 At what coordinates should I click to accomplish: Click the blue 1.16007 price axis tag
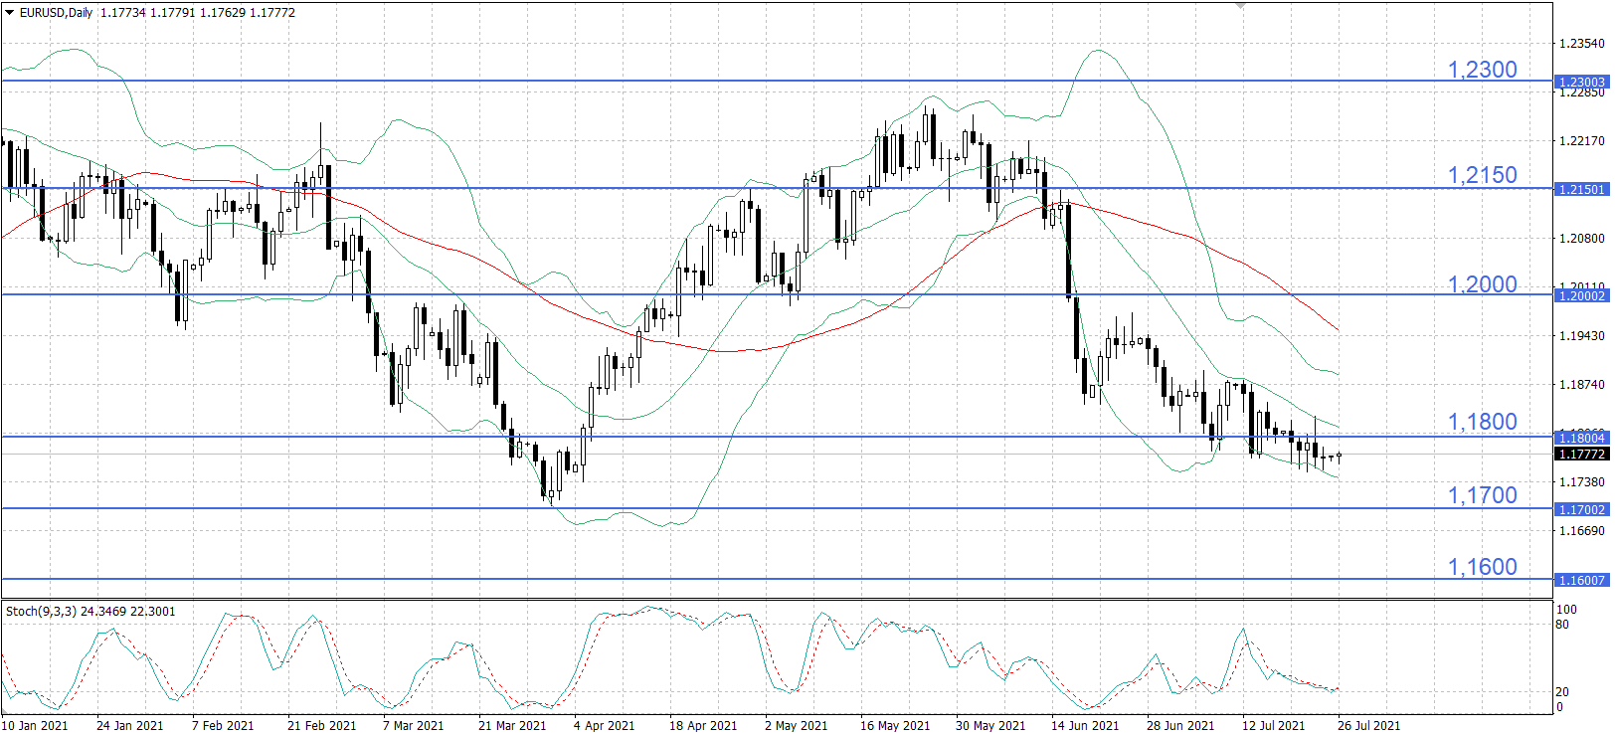pos(1581,580)
